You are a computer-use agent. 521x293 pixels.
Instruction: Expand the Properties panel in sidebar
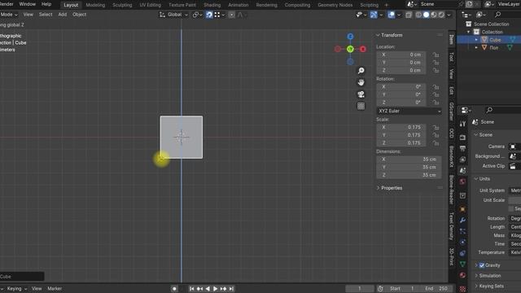[378, 188]
